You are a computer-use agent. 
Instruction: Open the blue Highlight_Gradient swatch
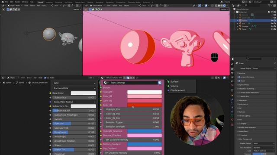(x=145, y=131)
